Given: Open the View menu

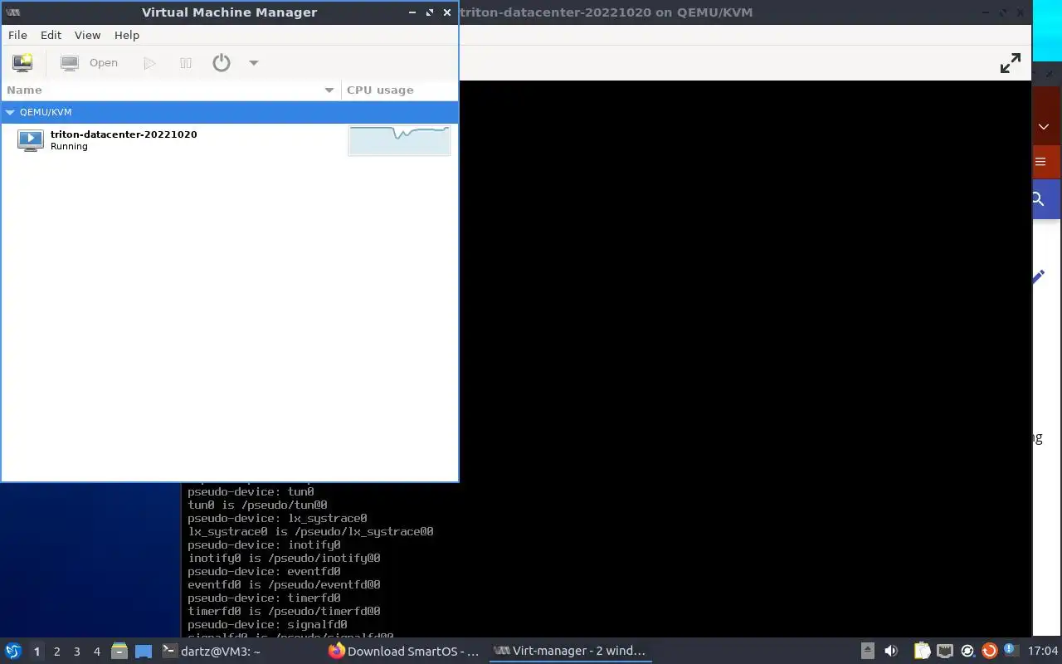Looking at the screenshot, I should tap(87, 35).
